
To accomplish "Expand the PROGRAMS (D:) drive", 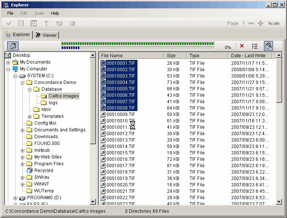I will click(x=15, y=198).
